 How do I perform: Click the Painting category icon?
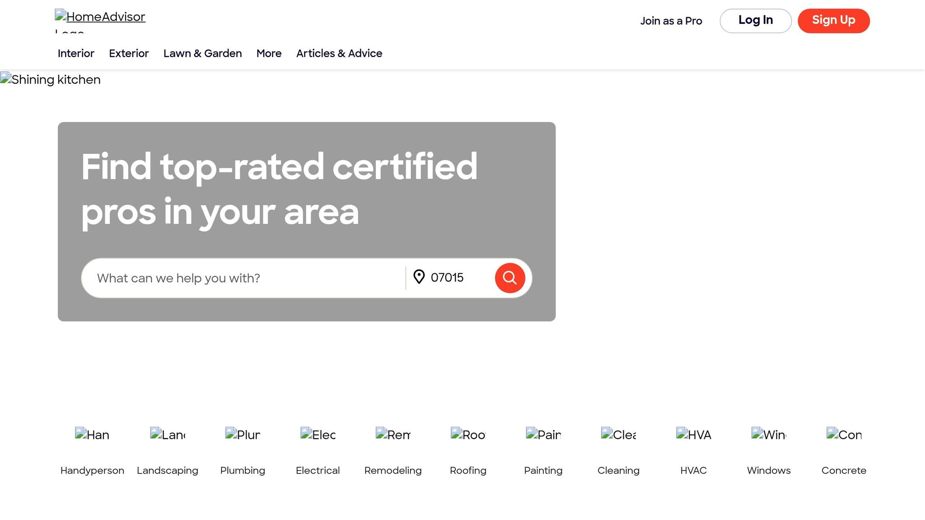(x=543, y=434)
